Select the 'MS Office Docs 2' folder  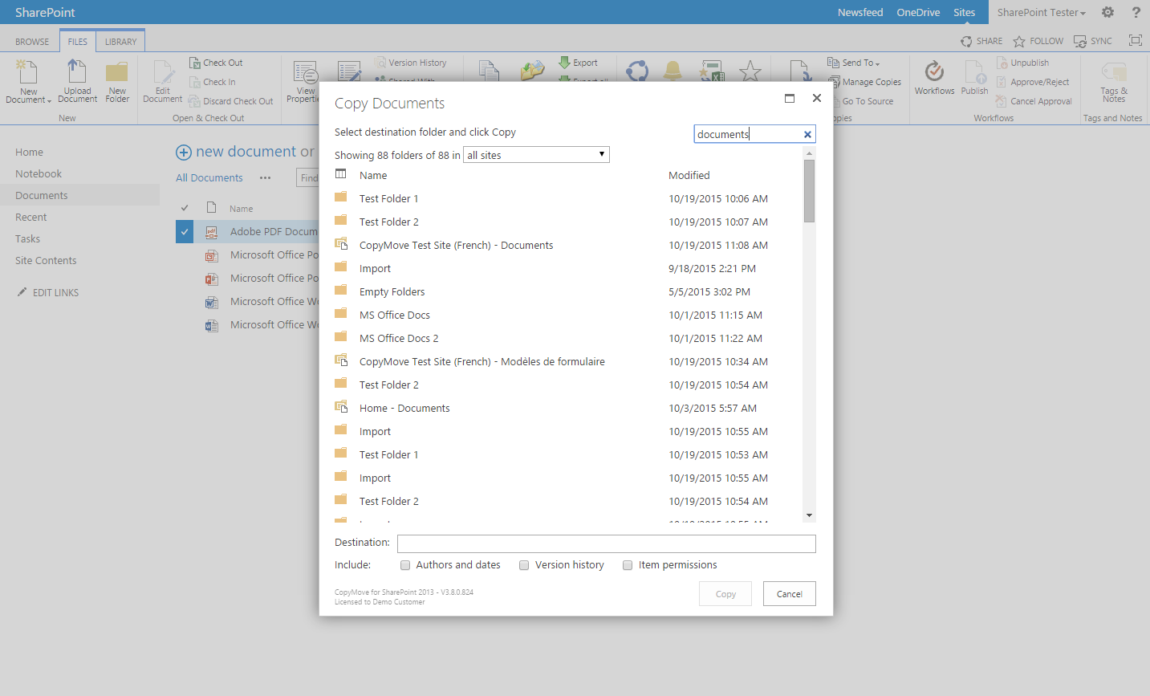567,338
